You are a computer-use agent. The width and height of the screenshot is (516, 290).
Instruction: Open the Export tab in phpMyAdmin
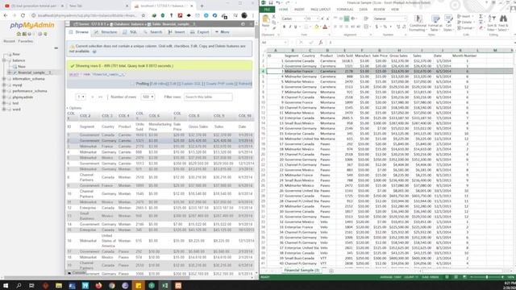(200, 32)
